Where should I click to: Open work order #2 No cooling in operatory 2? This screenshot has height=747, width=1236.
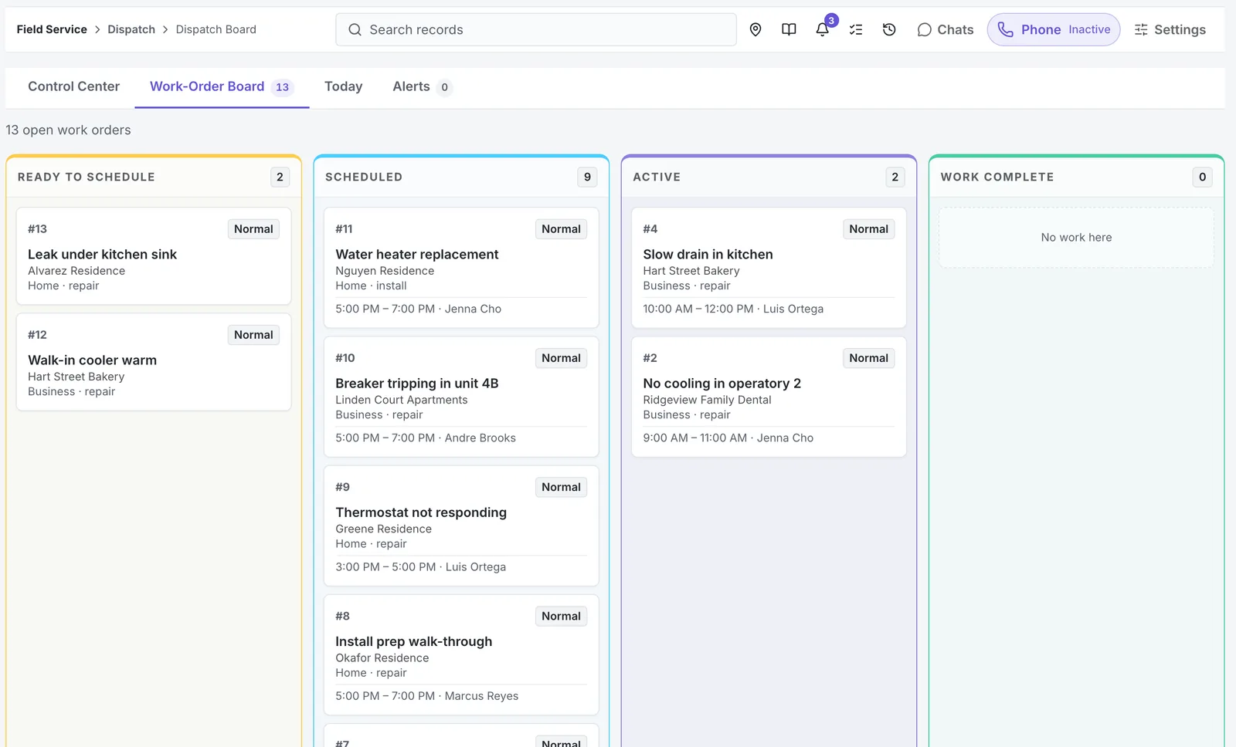[769, 397]
